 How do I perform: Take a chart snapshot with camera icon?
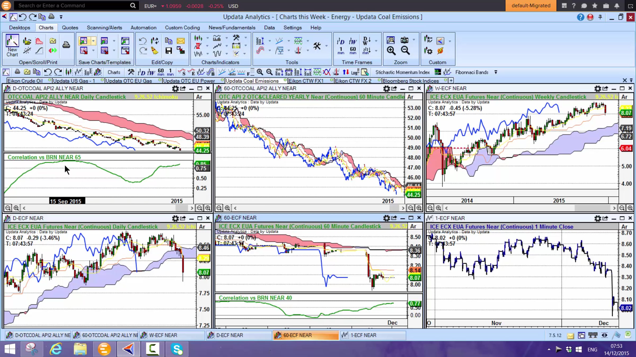[404, 40]
